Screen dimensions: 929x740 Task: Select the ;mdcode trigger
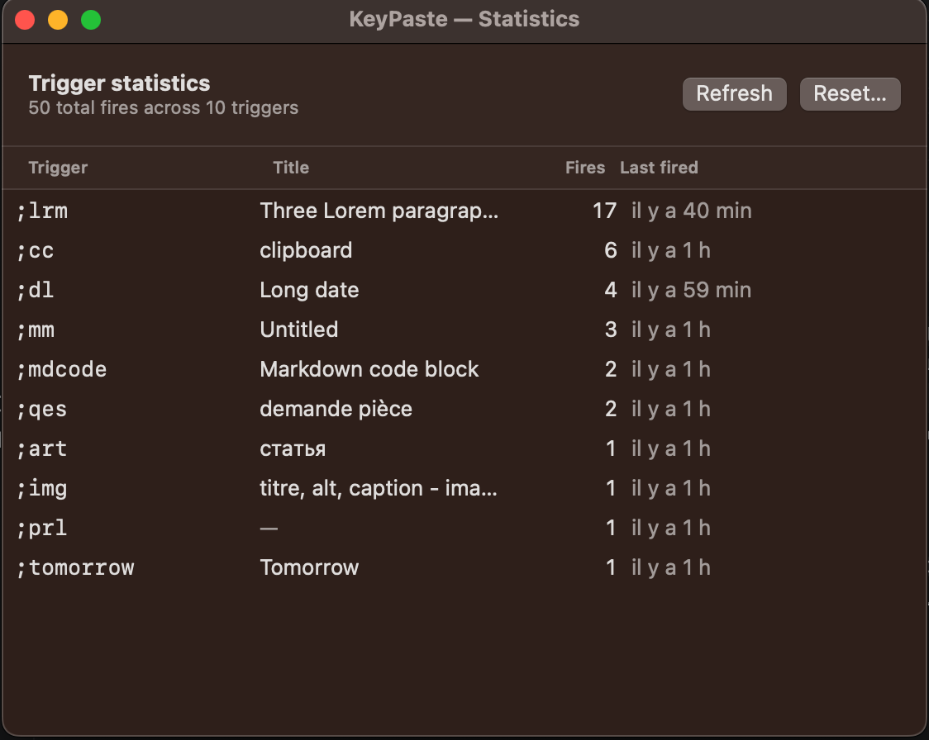tap(62, 369)
